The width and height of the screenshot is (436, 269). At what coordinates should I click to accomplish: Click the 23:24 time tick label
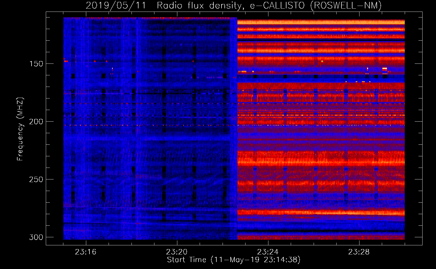click(x=268, y=252)
